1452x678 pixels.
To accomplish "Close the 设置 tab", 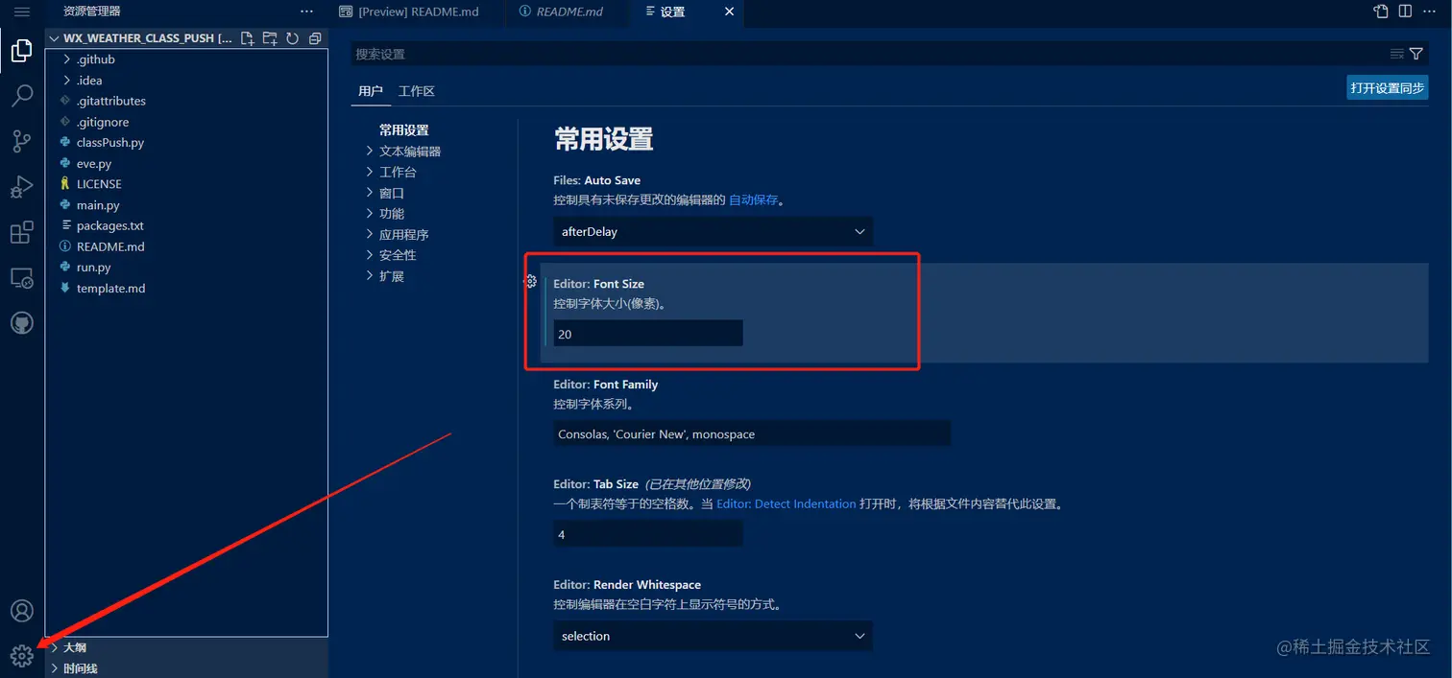I will [x=729, y=12].
